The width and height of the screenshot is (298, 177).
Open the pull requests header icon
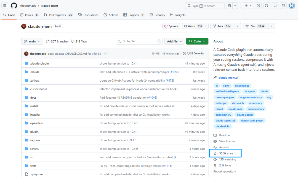(267, 6)
